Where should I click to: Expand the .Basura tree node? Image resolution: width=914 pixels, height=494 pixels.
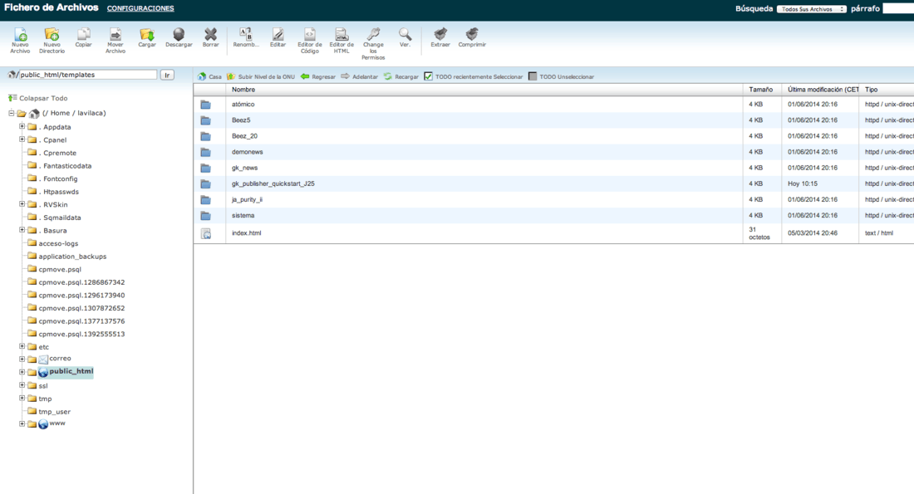(x=22, y=229)
